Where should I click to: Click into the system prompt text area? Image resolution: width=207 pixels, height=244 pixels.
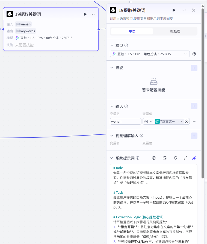click(153, 204)
